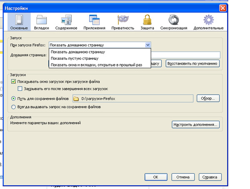Open the Приватность mask icon
The width and height of the screenshot is (250, 189).
click(x=123, y=20)
